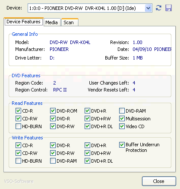Viewport: 180px width, 189px height.
Task: Click the Vendor Resets Left value
Action: 134,90
